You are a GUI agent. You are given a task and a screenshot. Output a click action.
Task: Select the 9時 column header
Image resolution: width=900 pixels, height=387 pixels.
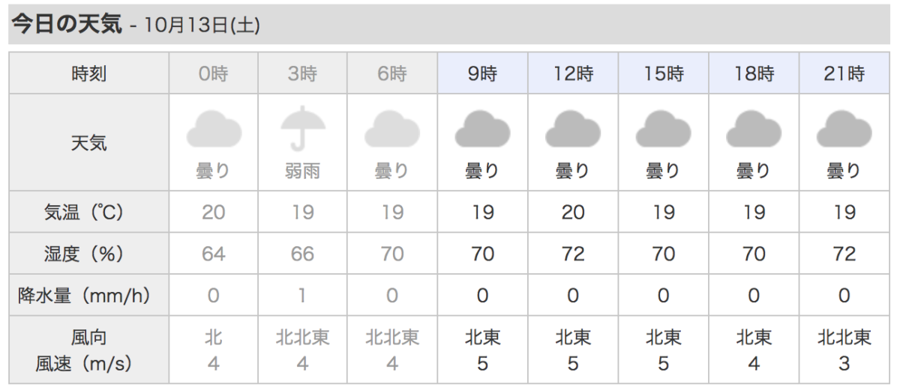click(482, 73)
